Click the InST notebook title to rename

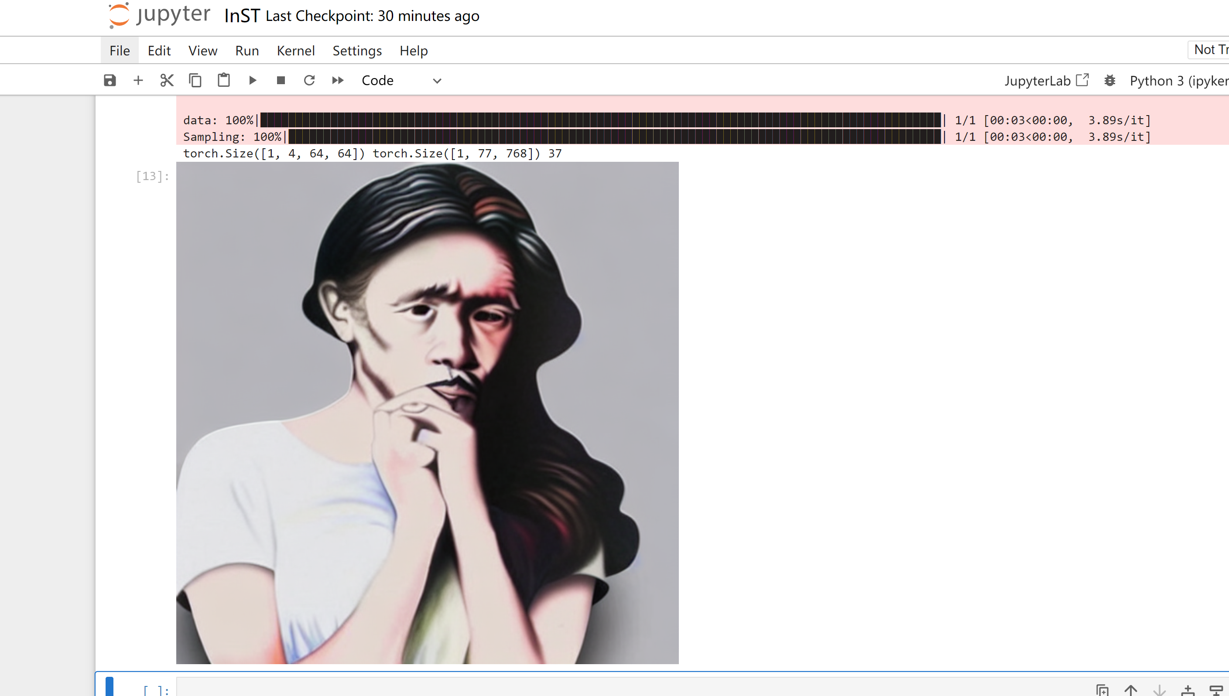(242, 16)
